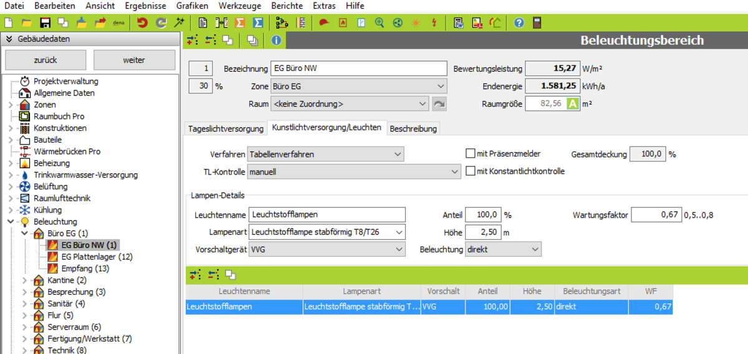748x354 pixels.
Task: Add lighting area with header plus icon
Action: click(193, 41)
